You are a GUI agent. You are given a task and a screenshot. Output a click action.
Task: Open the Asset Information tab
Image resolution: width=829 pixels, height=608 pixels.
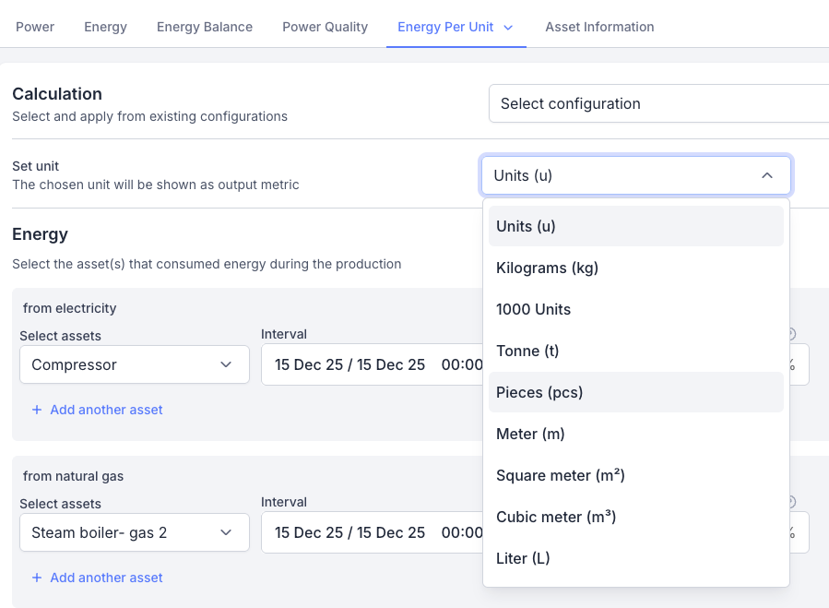(599, 27)
